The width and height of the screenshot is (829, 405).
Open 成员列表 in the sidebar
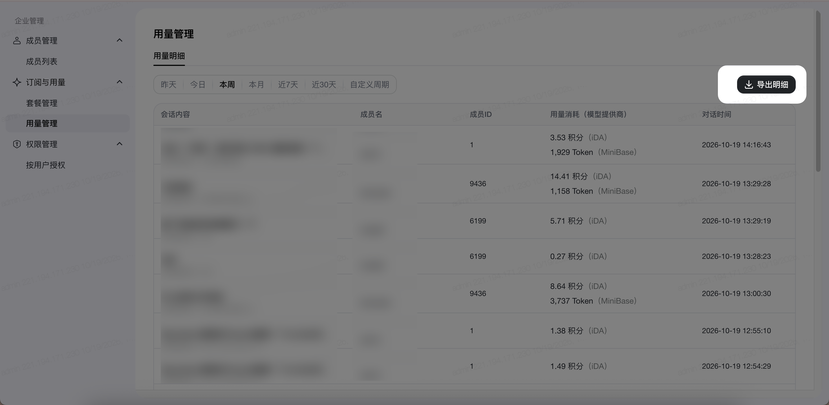tap(41, 61)
